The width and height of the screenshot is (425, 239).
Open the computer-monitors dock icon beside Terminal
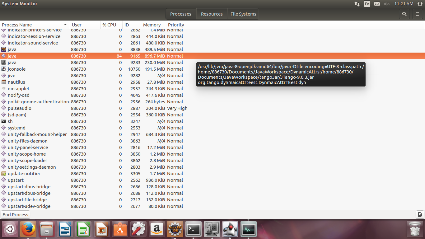pos(212,229)
